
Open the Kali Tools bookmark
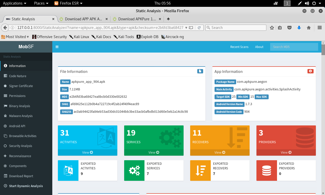[x=124, y=37]
